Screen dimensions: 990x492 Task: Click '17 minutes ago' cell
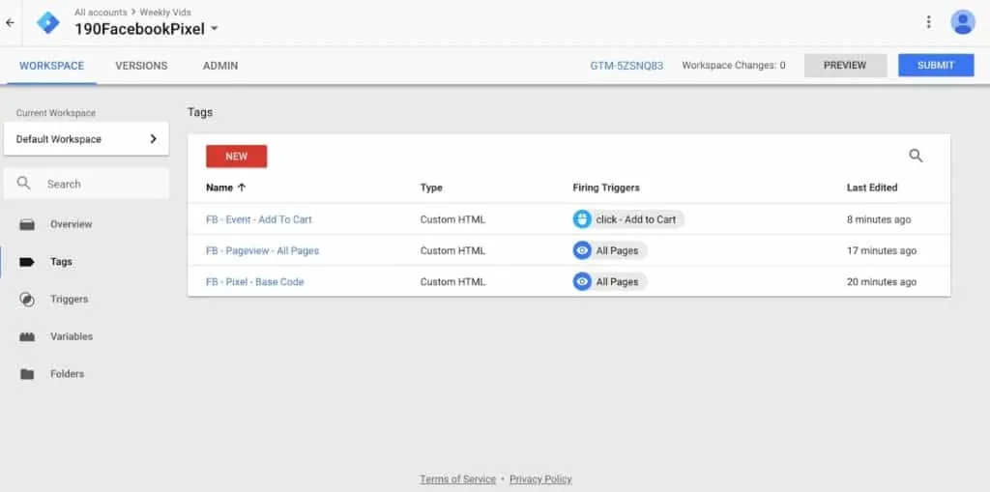pyautogui.click(x=882, y=250)
